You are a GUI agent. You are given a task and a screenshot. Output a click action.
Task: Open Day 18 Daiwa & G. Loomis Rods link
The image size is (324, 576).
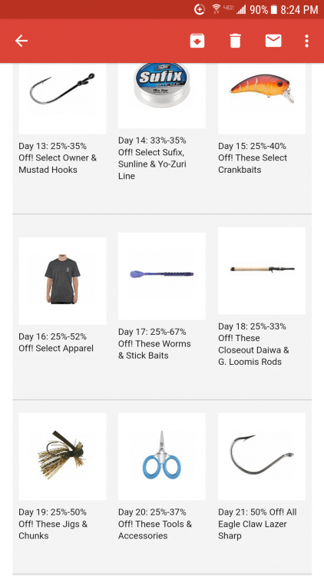(x=253, y=344)
